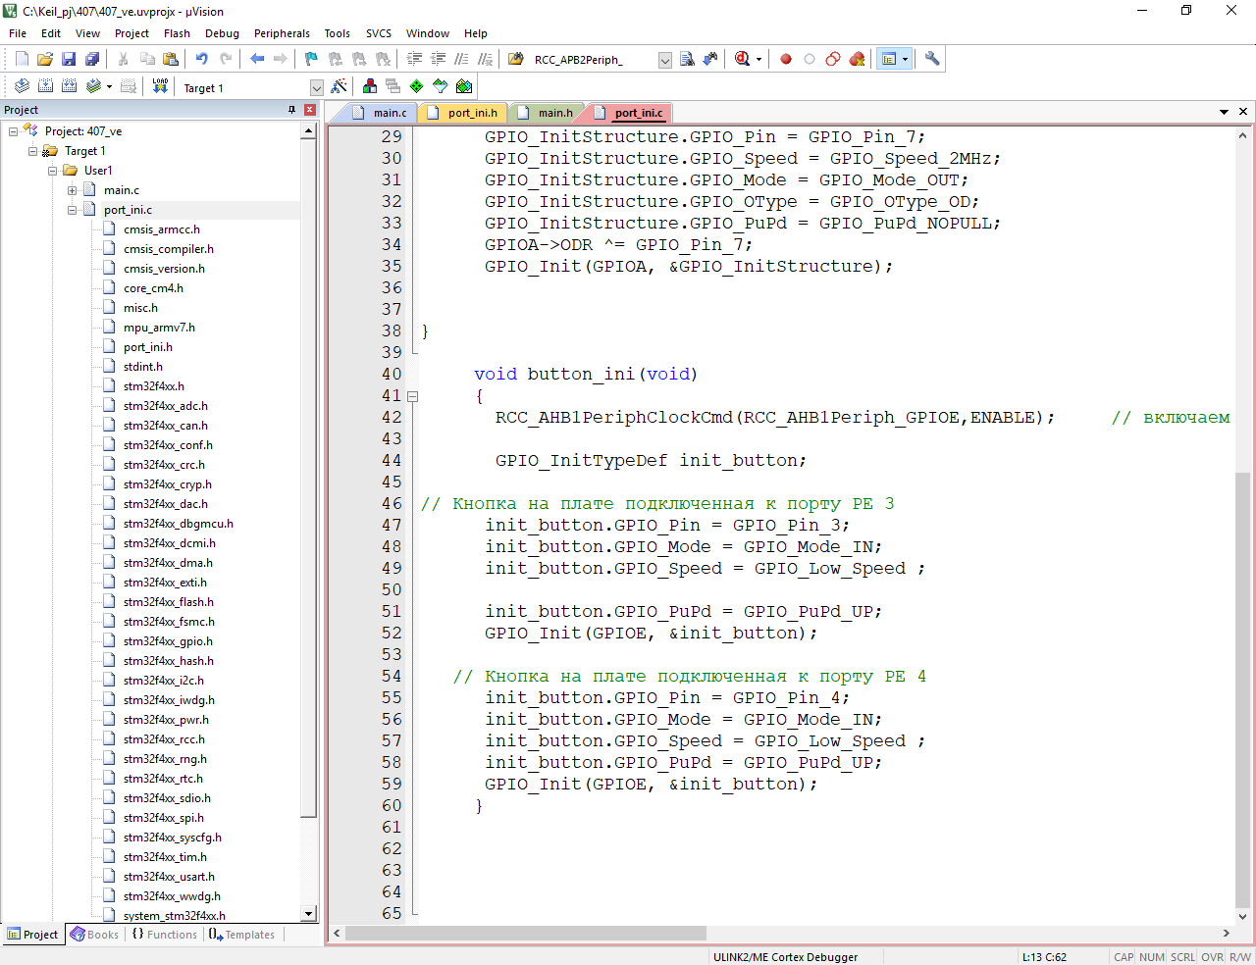Indent the selected lines
1256x965 pixels.
click(414, 59)
